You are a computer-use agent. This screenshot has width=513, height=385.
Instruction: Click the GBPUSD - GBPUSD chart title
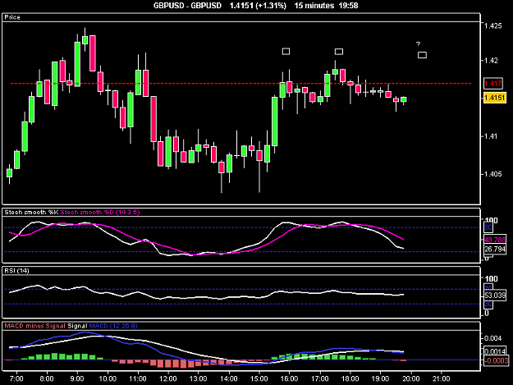(187, 6)
